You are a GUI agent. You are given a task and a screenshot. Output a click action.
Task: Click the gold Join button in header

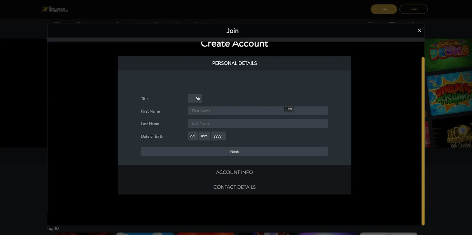point(383,9)
